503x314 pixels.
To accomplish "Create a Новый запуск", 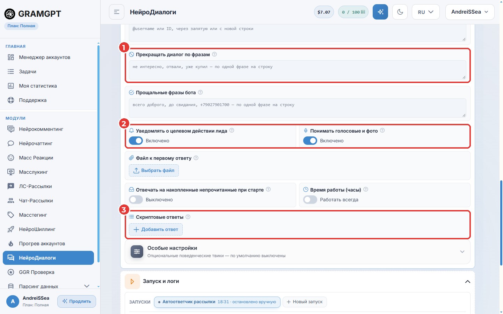I will (x=305, y=302).
